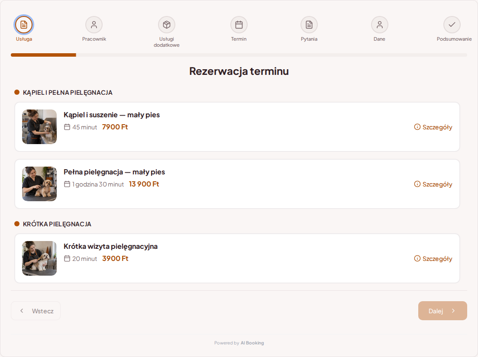Click the orange booking progress bar
Viewport: 478px width, 357px height.
tap(43, 55)
